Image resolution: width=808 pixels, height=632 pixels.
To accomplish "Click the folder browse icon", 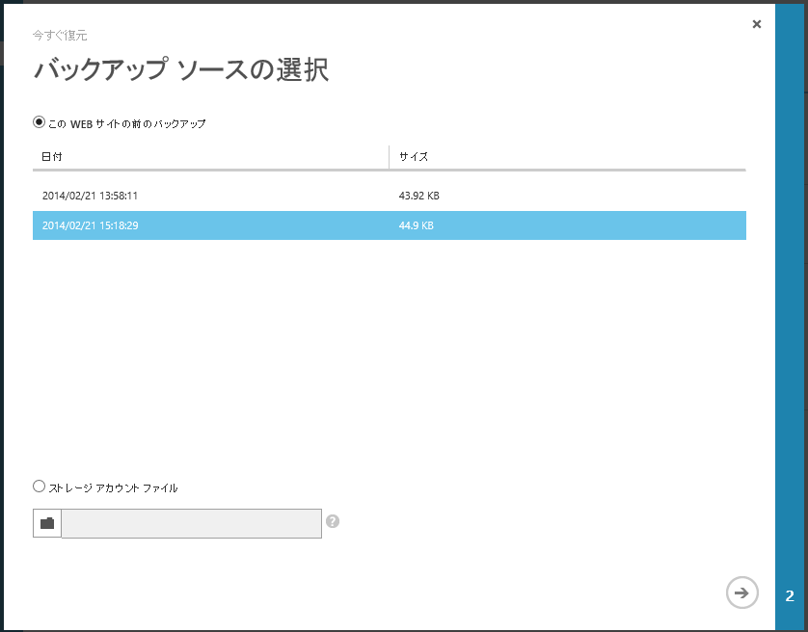I will point(47,523).
